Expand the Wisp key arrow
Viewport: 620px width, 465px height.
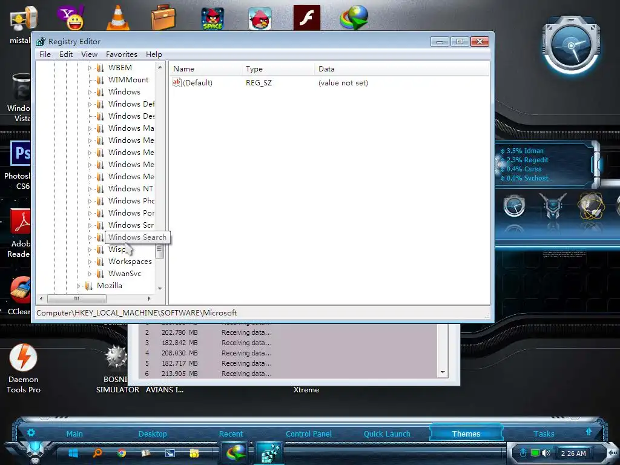[x=90, y=249]
